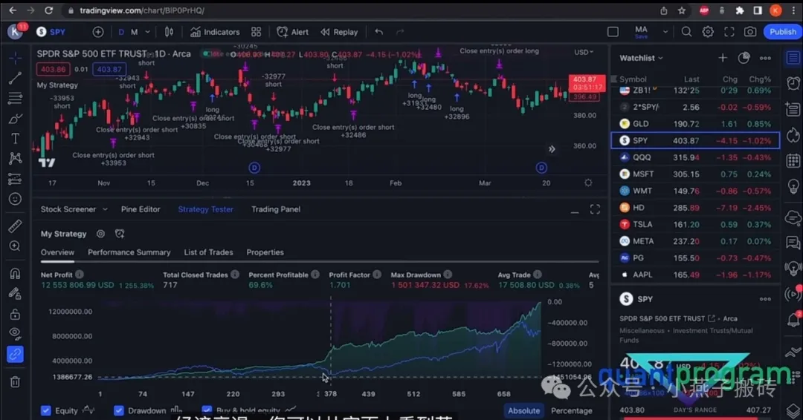The image size is (803, 420).
Task: Switch to the Strategy Tester tab
Action: point(205,209)
